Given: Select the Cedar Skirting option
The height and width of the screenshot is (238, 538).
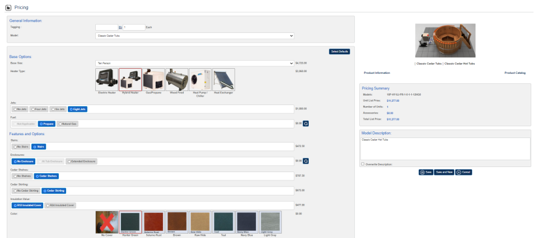Looking at the screenshot, I should [54, 191].
